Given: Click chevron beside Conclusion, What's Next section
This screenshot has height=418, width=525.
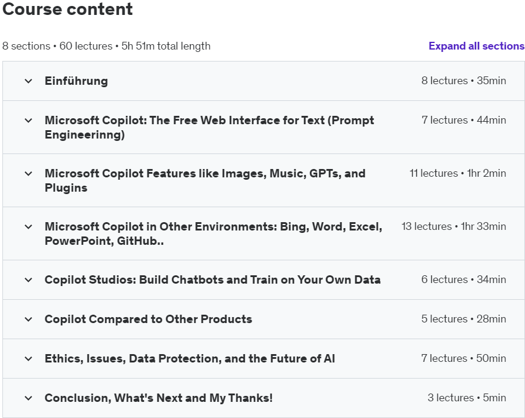Looking at the screenshot, I should click(28, 398).
